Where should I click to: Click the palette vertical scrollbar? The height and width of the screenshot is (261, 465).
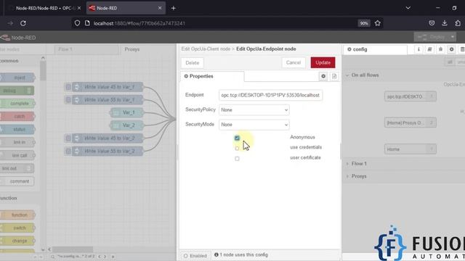tap(44, 71)
